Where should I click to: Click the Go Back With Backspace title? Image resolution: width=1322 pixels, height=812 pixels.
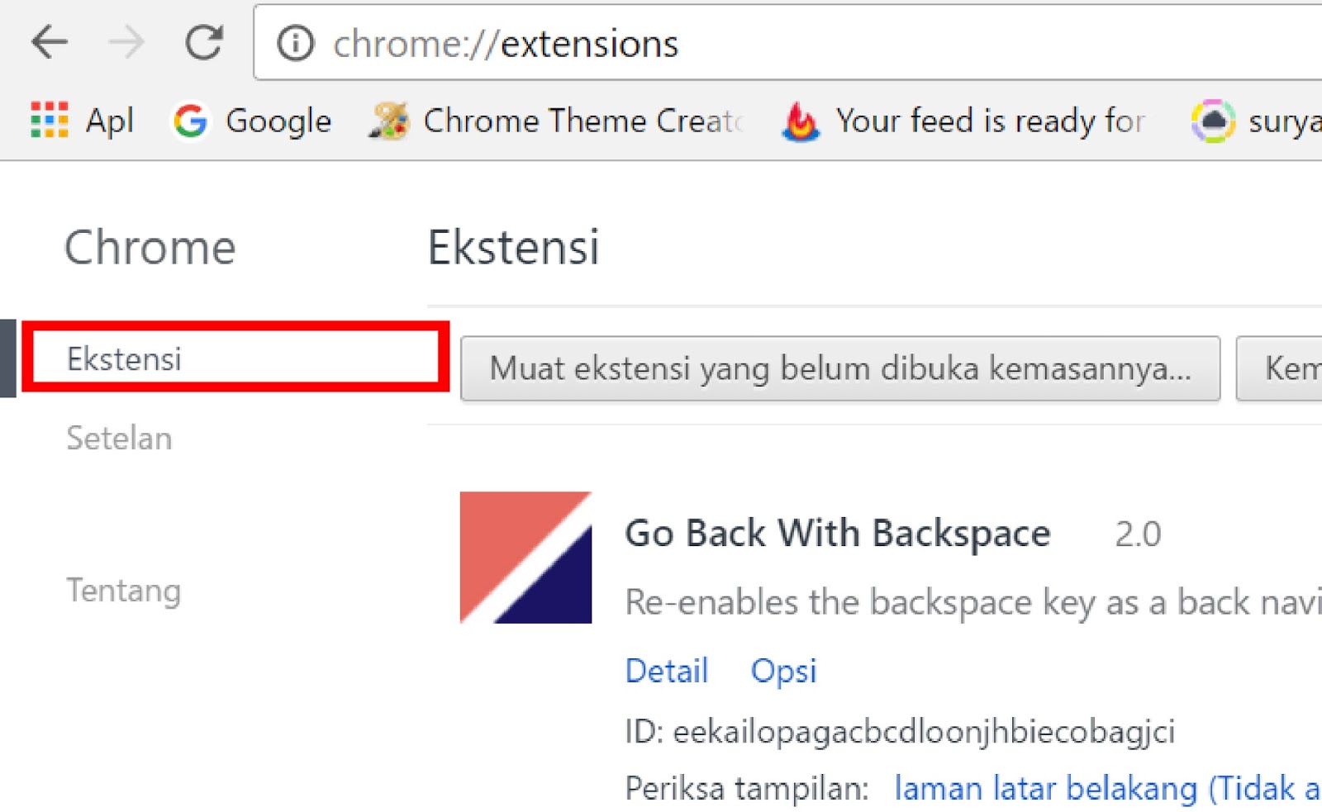pos(837,534)
